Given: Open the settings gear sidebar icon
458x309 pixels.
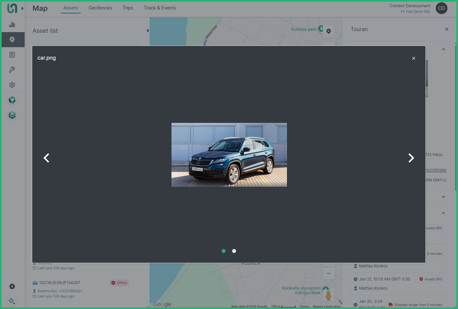Looking at the screenshot, I should pyautogui.click(x=12, y=85).
